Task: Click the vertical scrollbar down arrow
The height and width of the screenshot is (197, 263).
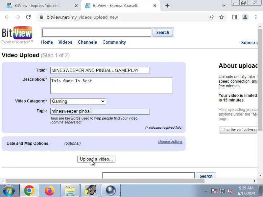Action: pos(260,175)
